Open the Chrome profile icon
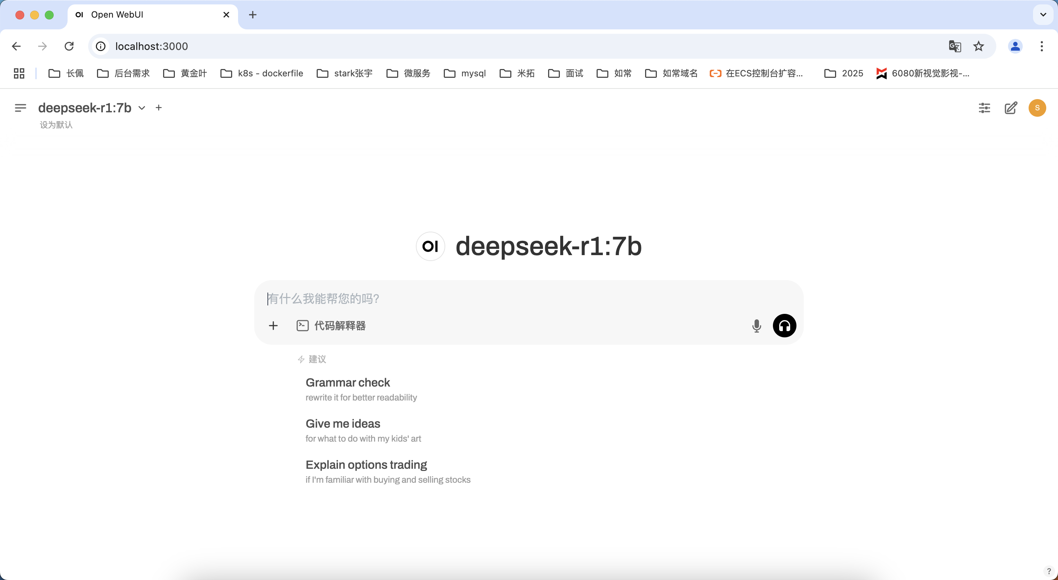Viewport: 1058px width, 580px height. [1015, 46]
